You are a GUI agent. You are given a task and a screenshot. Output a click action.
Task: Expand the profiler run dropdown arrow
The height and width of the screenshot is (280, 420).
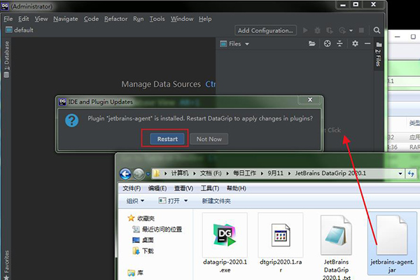click(351, 31)
